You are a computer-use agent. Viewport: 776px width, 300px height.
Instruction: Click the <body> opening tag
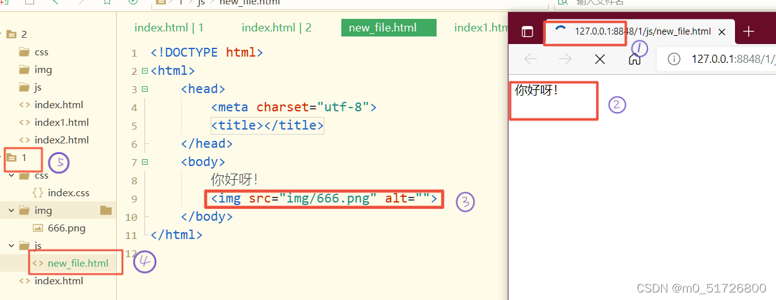[203, 162]
